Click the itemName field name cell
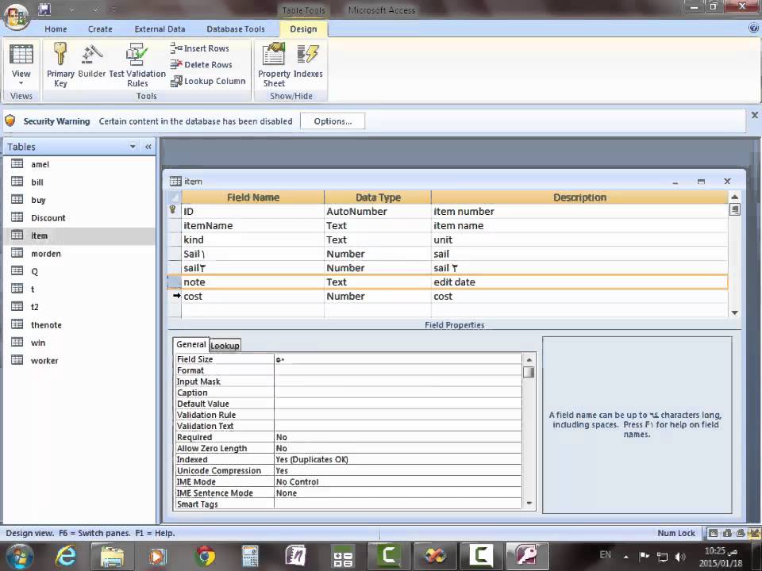The image size is (762, 571). click(x=252, y=225)
